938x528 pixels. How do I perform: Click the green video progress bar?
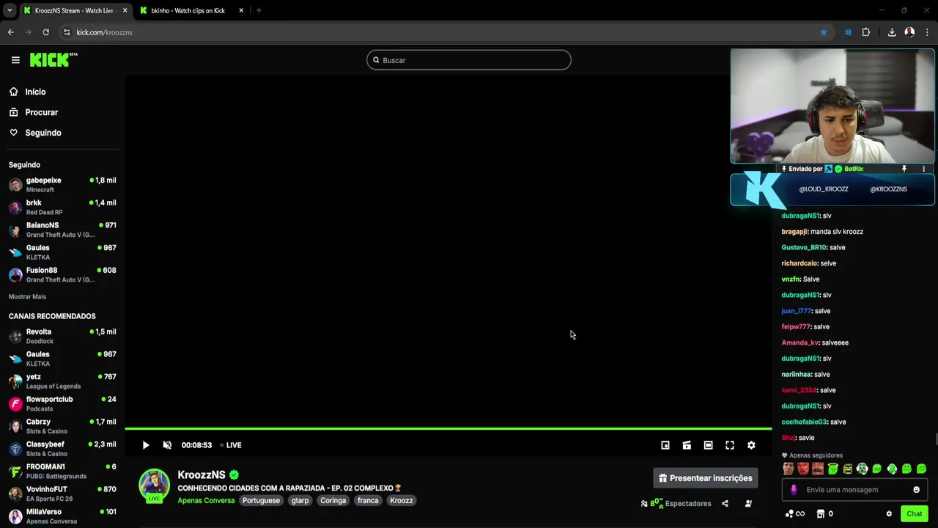[448, 428]
